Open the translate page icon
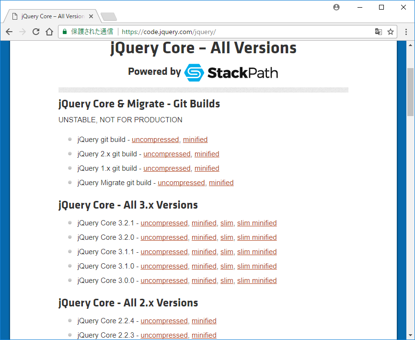The height and width of the screenshot is (340, 415). [x=379, y=32]
